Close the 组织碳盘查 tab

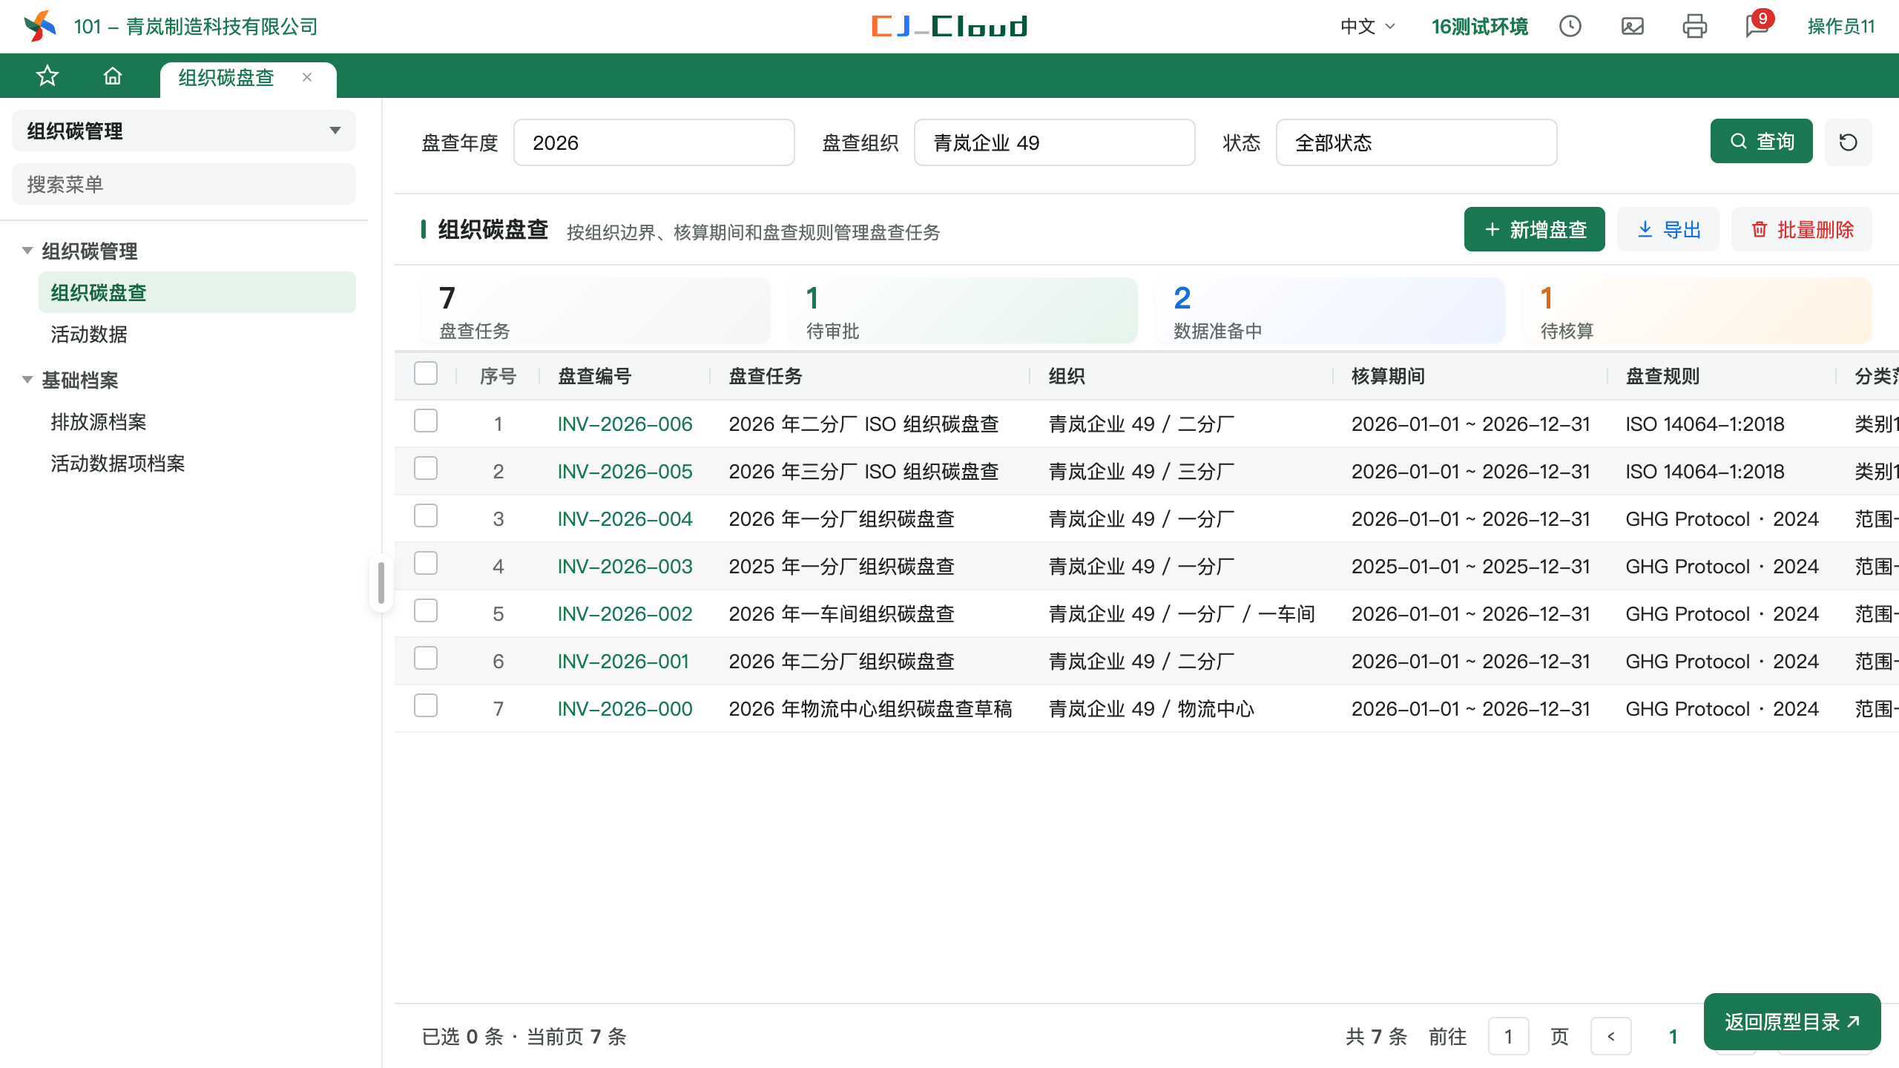tap(307, 77)
